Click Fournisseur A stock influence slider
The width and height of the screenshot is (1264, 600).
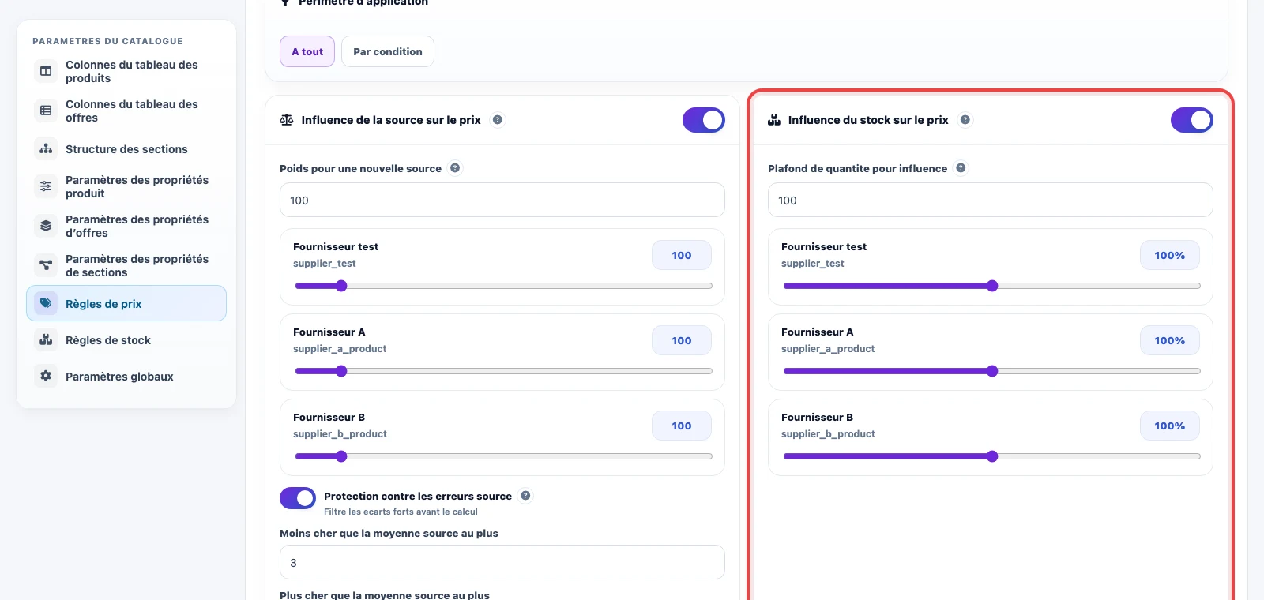[991, 371]
